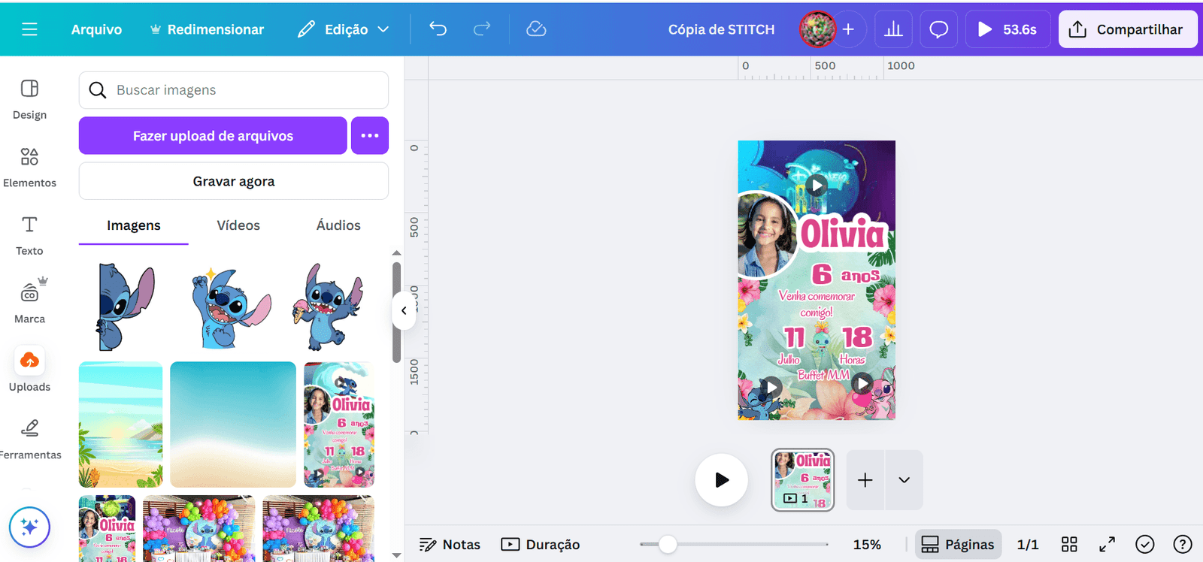Toggle the Páginas view button

(x=958, y=545)
